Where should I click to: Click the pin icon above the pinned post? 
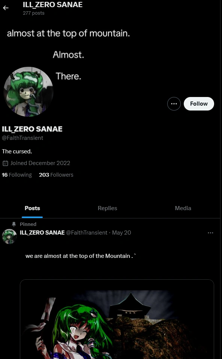pos(13,224)
